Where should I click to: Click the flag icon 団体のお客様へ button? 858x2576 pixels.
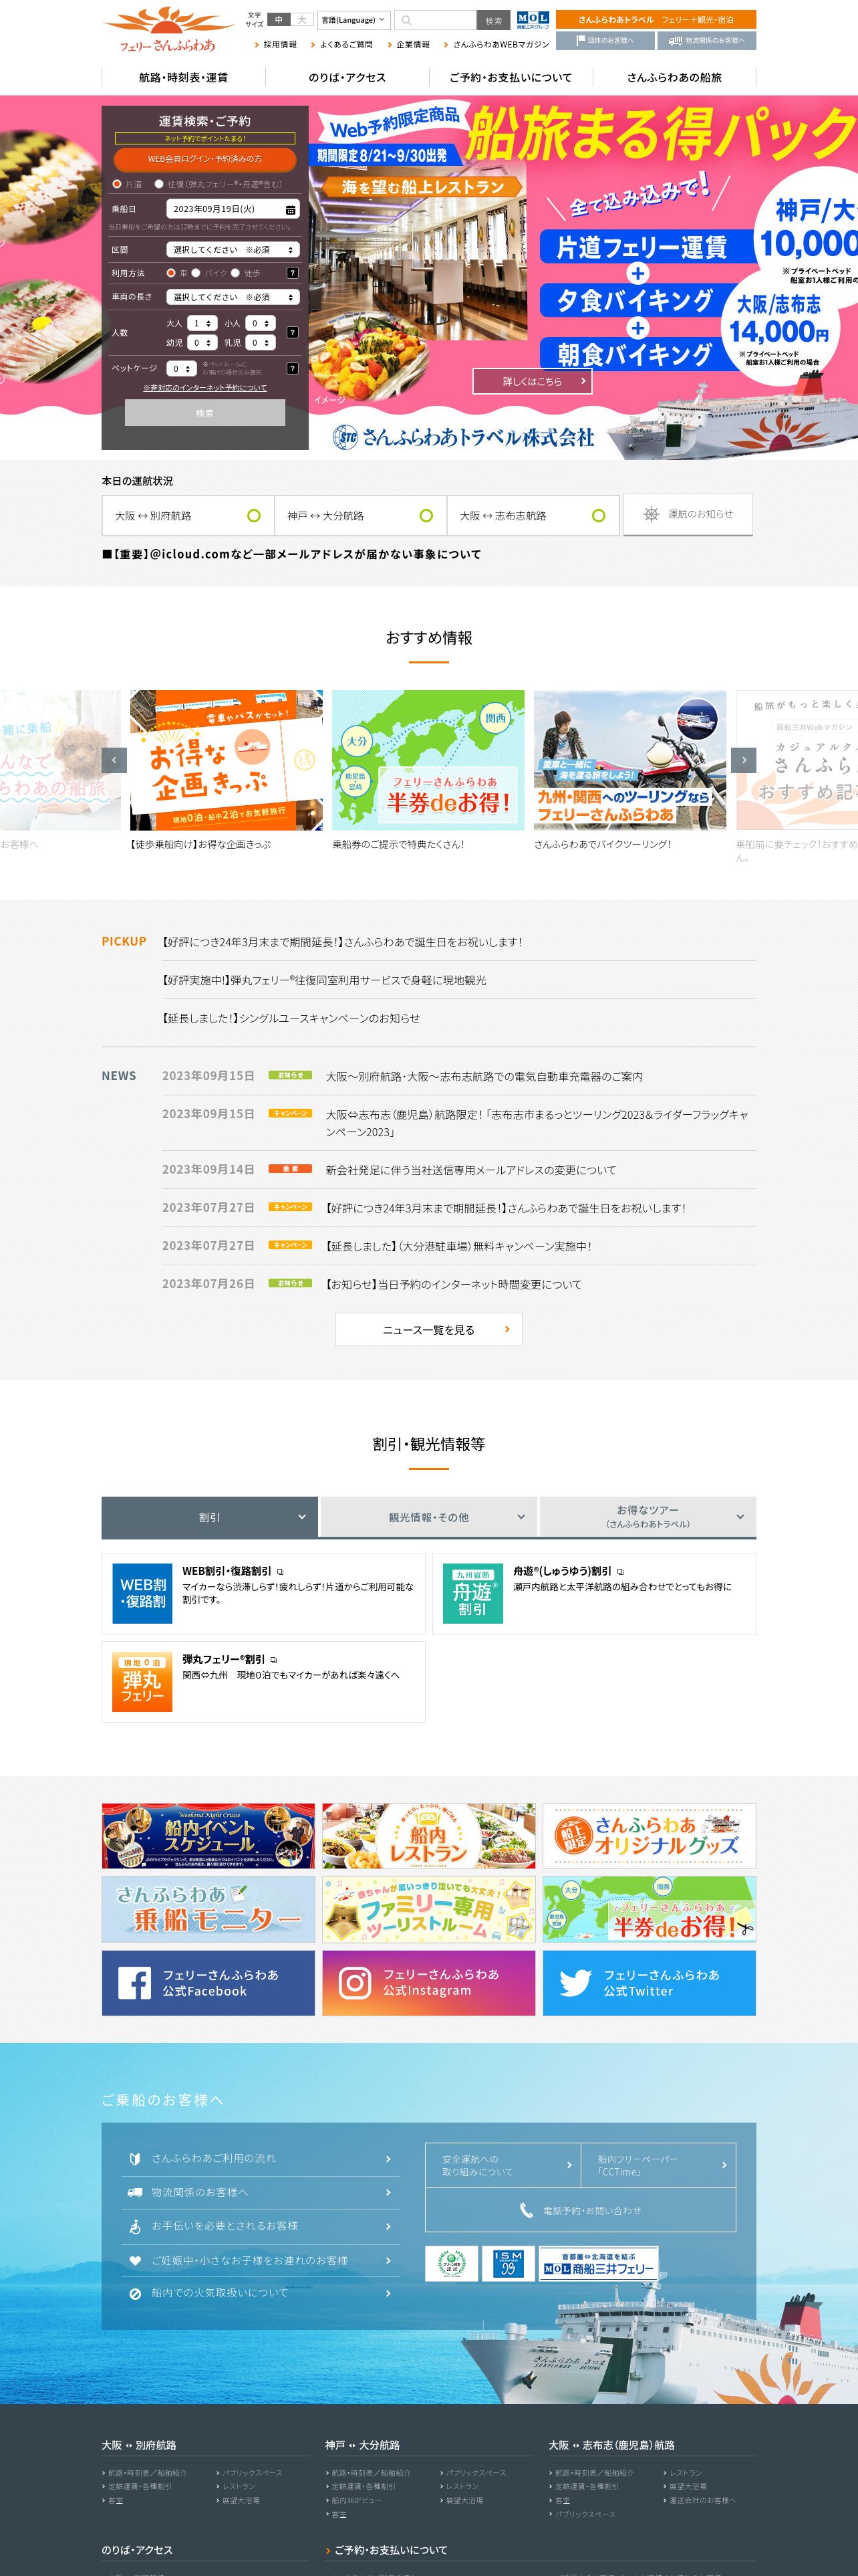coord(604,40)
